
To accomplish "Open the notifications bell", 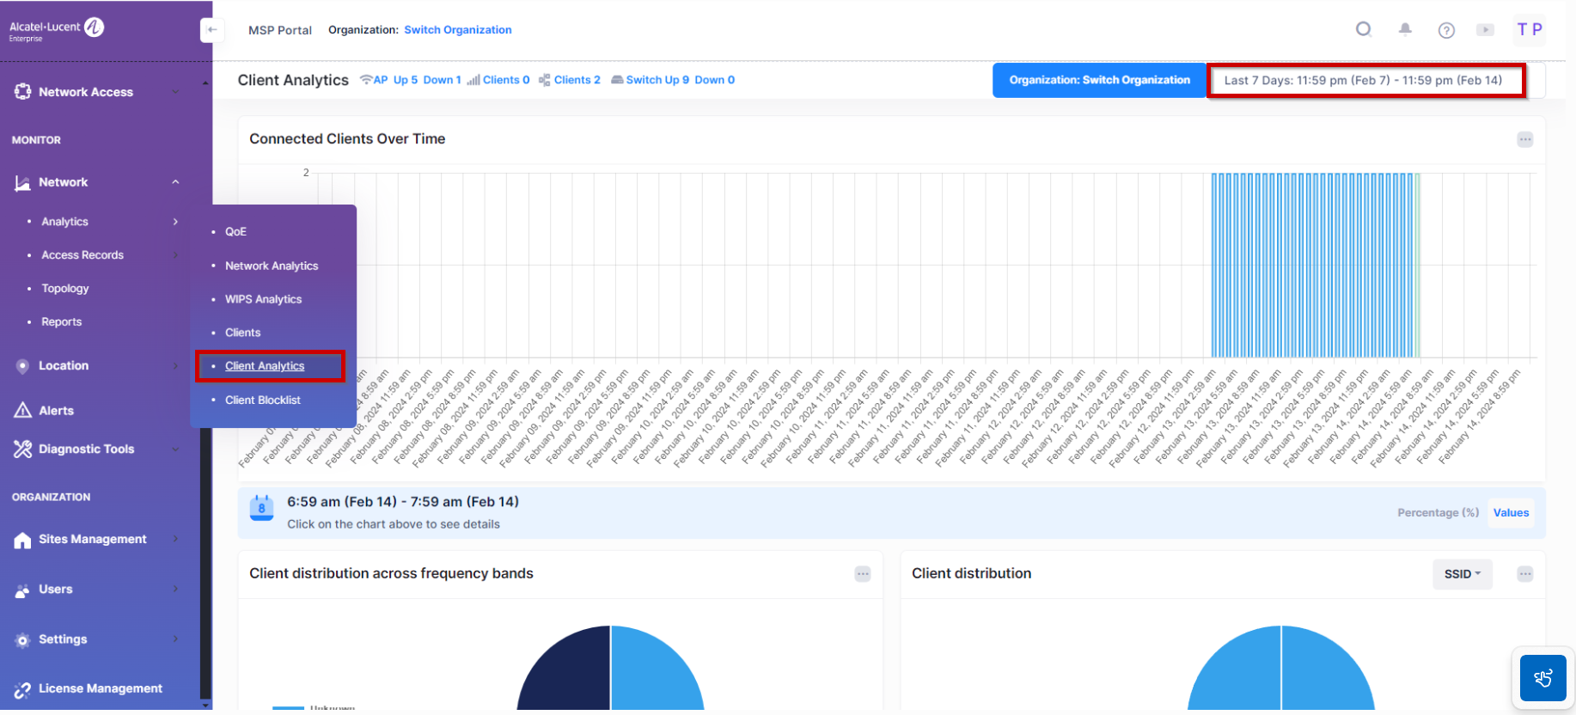I will pyautogui.click(x=1405, y=29).
